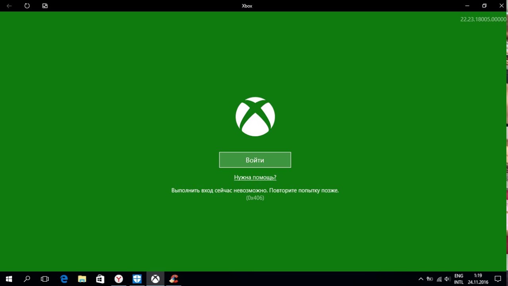Click the Выполнить вход сейчас невозможно message
Screen dimensions: 508x286
pos(255,190)
